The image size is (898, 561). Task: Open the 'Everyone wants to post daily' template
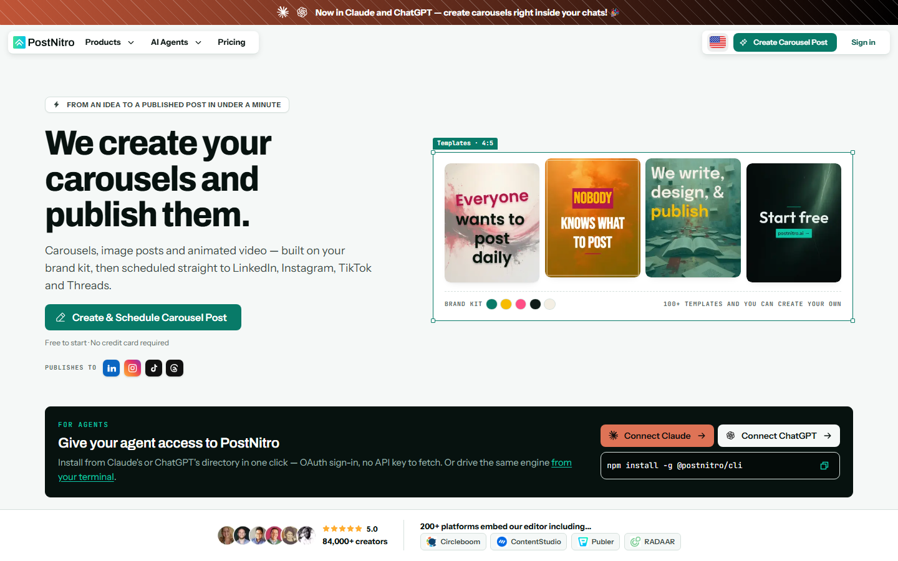click(x=492, y=223)
